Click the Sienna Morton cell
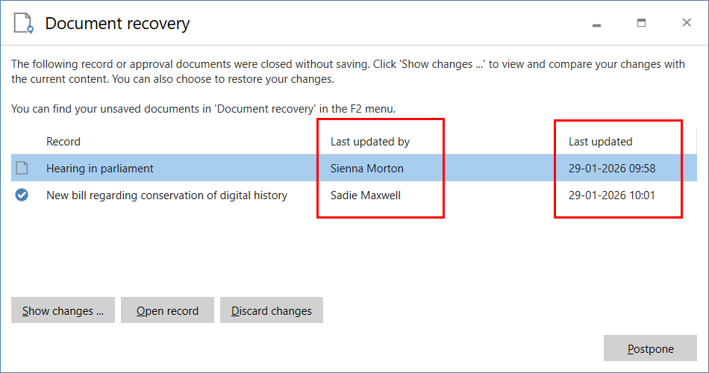The height and width of the screenshot is (373, 709). coord(366,168)
